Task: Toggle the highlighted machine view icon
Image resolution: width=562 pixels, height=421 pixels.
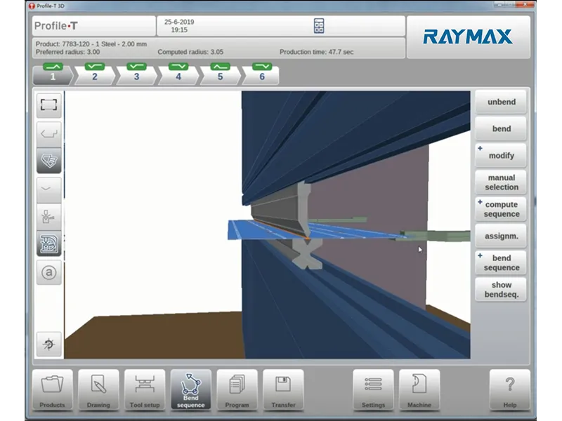Action: (48, 243)
